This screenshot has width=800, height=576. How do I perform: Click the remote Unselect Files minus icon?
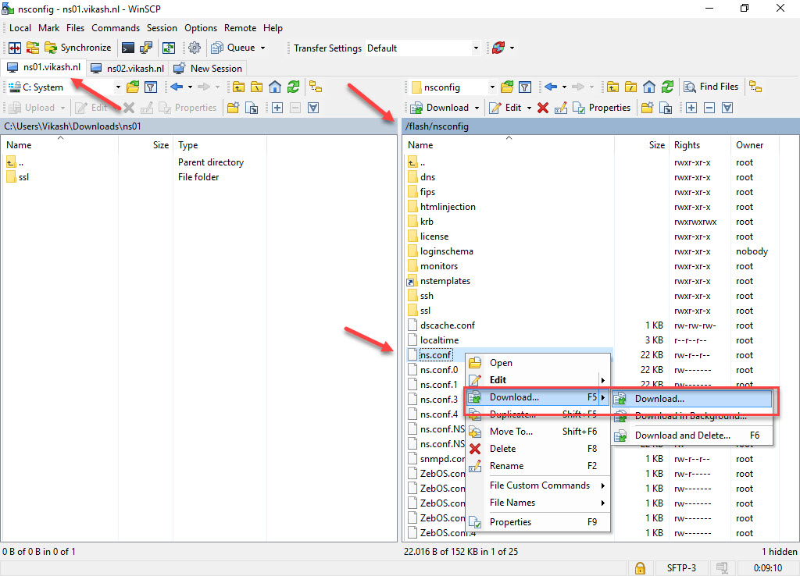point(709,108)
